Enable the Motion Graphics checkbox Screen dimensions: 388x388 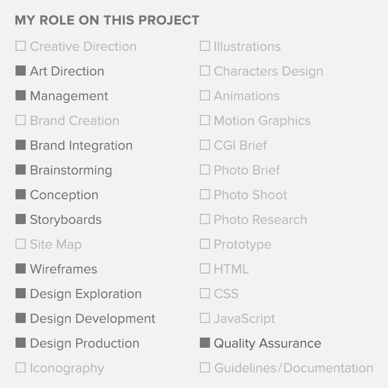click(x=205, y=120)
